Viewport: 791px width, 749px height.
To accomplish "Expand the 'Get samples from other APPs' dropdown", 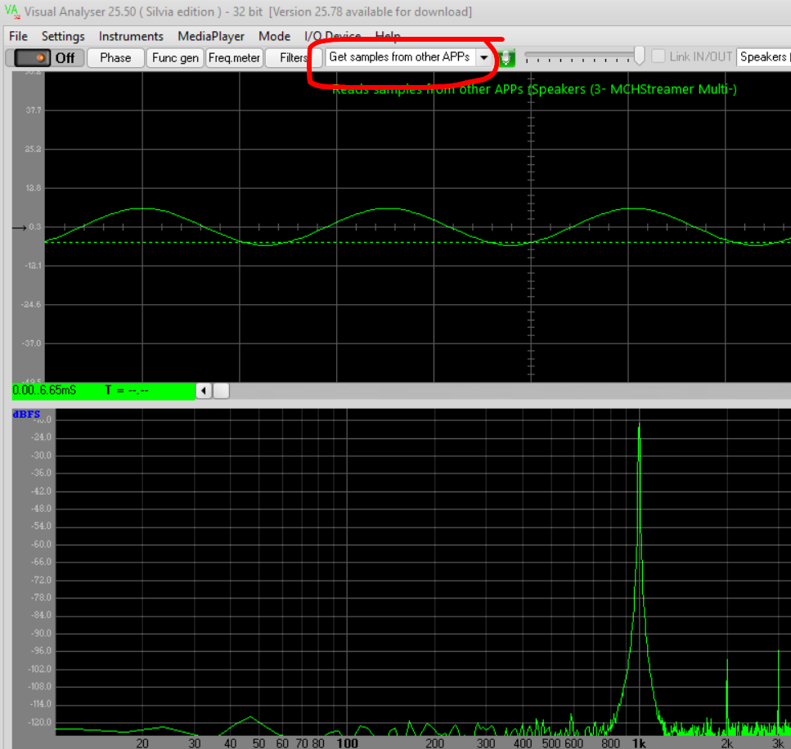I will point(484,58).
